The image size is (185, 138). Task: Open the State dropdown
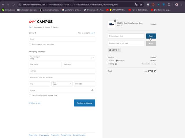pyautogui.click(x=62, y=84)
